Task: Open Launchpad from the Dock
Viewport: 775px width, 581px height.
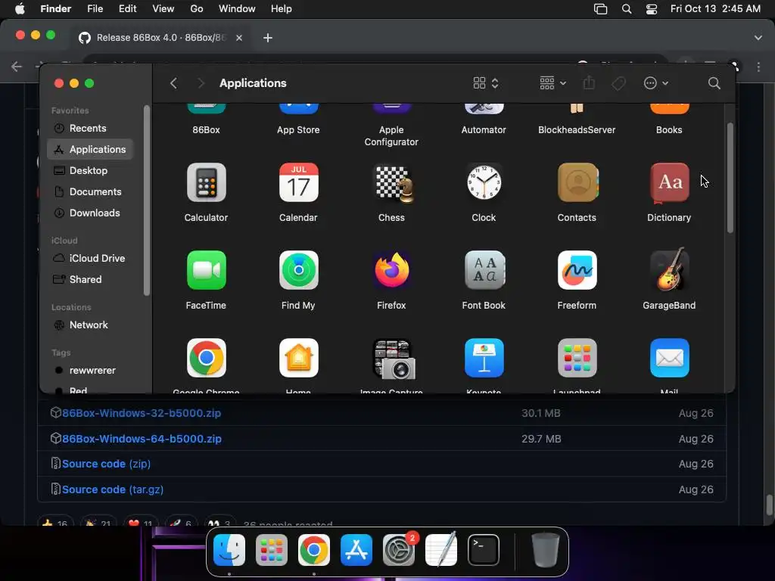Action: 272,550
